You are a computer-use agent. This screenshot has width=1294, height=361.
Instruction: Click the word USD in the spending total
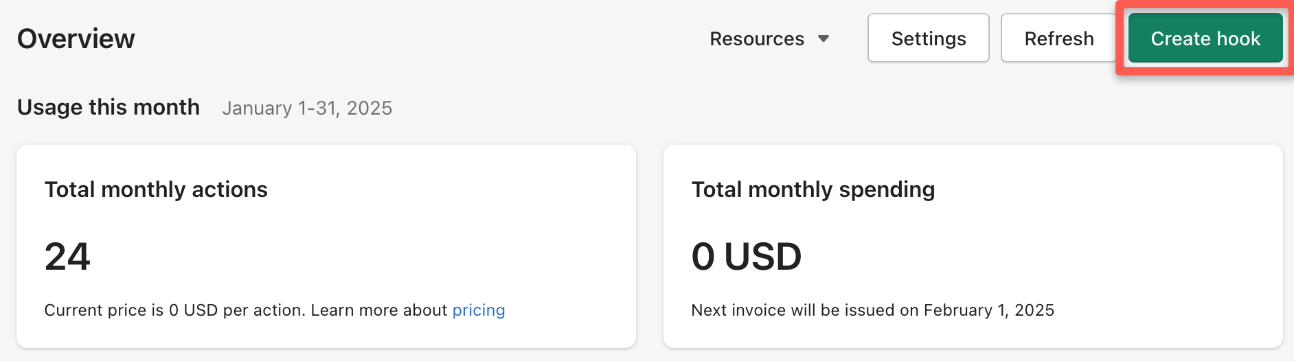[763, 256]
